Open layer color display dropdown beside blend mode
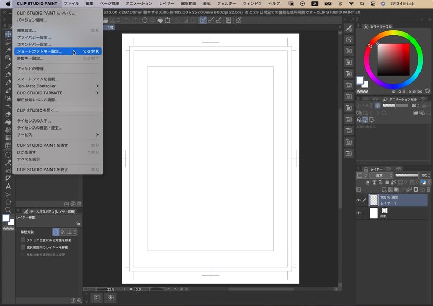 coord(362,175)
